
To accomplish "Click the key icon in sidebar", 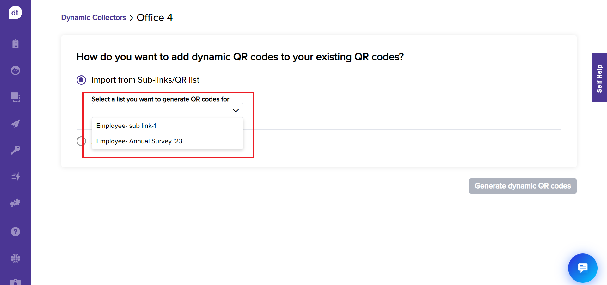I will [x=15, y=150].
